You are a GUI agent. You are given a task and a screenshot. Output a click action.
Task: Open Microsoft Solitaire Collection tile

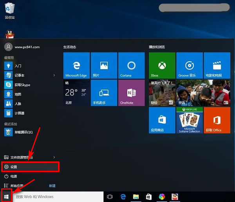[x=190, y=120]
